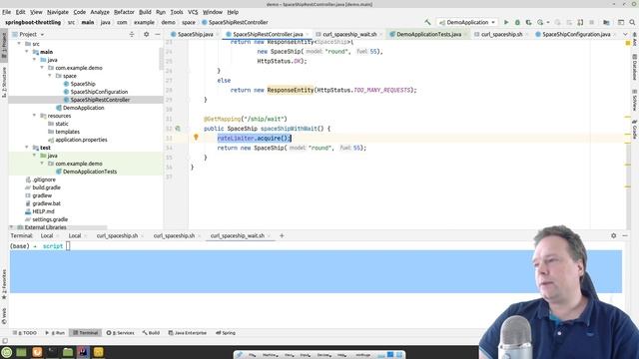Viewport: 639px width, 359px height.
Task: Click the green desktop icon in taskbar
Action: 21,352
